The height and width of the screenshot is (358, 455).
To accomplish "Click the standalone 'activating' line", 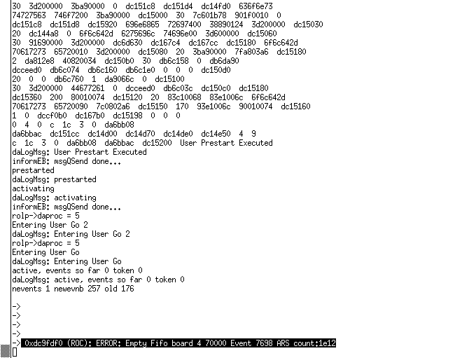I will [33, 188].
